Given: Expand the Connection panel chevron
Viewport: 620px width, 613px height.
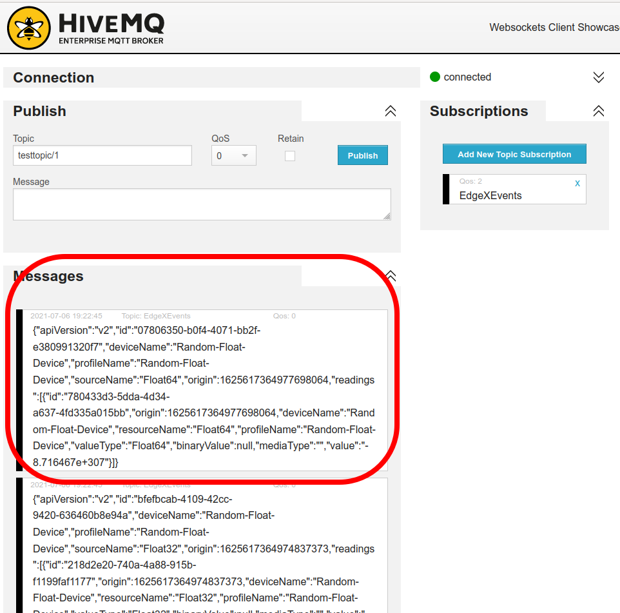Looking at the screenshot, I should point(598,77).
